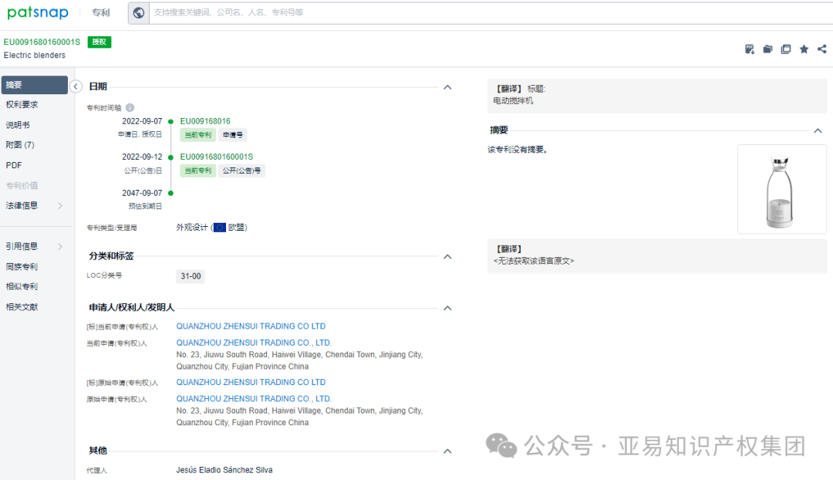Click the text 该专利没有摘要。
Viewport: 833px width, 480px height.
coord(518,150)
